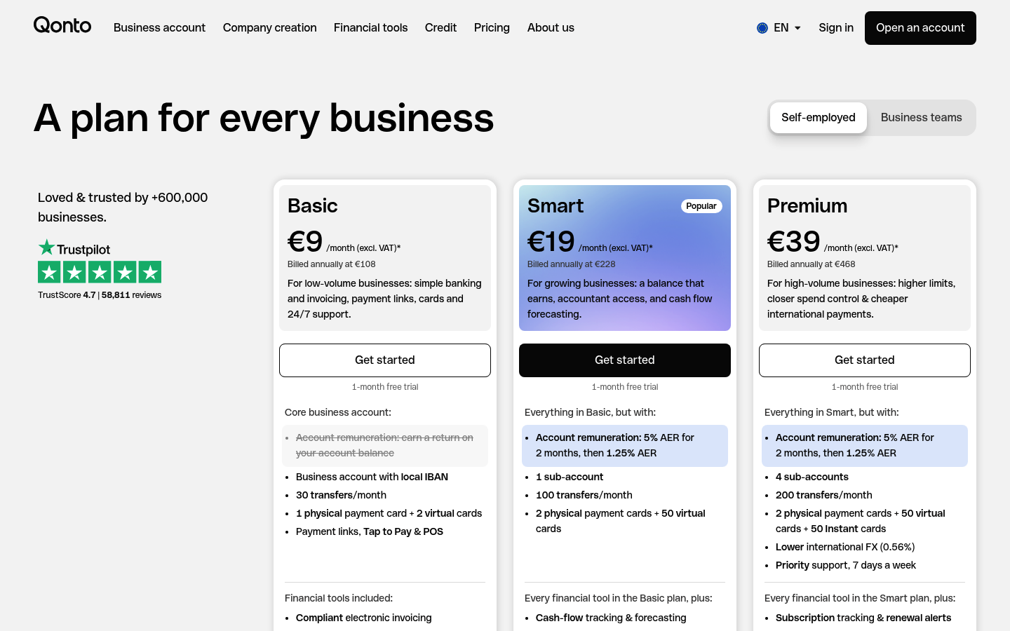Screen dimensions: 1010x631
Task: Click 'Compliant electronic invoicing' in Basic
Action: pos(364,618)
